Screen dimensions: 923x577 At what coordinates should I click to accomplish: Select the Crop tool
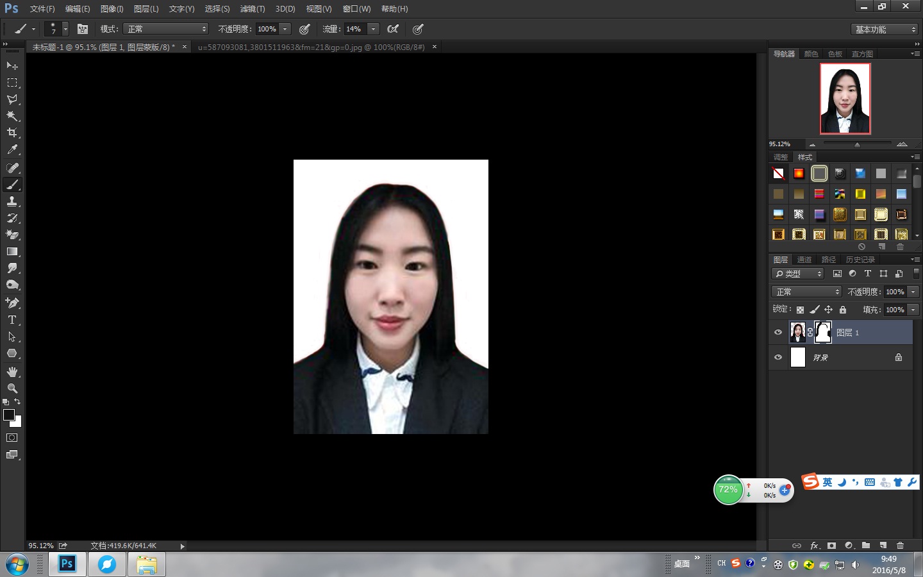coord(12,133)
